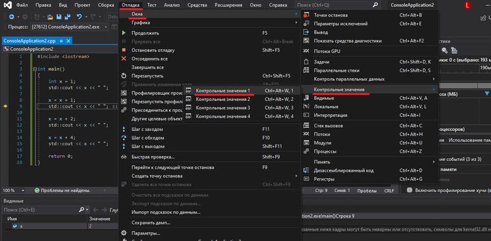Screen dimensions: 491x241
Task: Click the Параметры gear icon
Action: (124, 233)
